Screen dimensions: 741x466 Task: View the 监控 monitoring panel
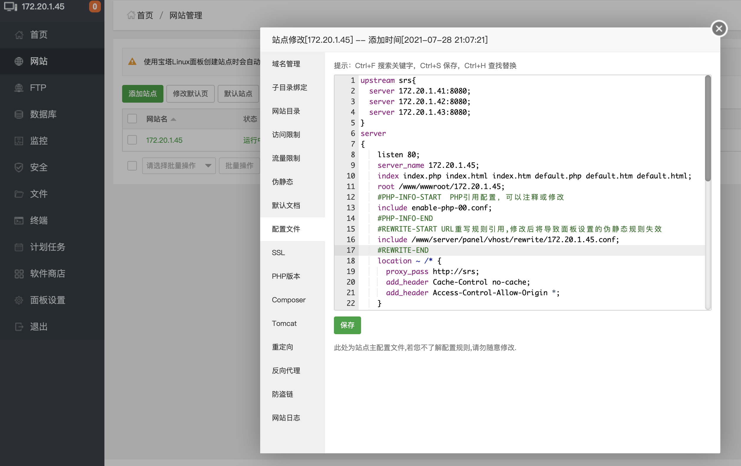(39, 141)
